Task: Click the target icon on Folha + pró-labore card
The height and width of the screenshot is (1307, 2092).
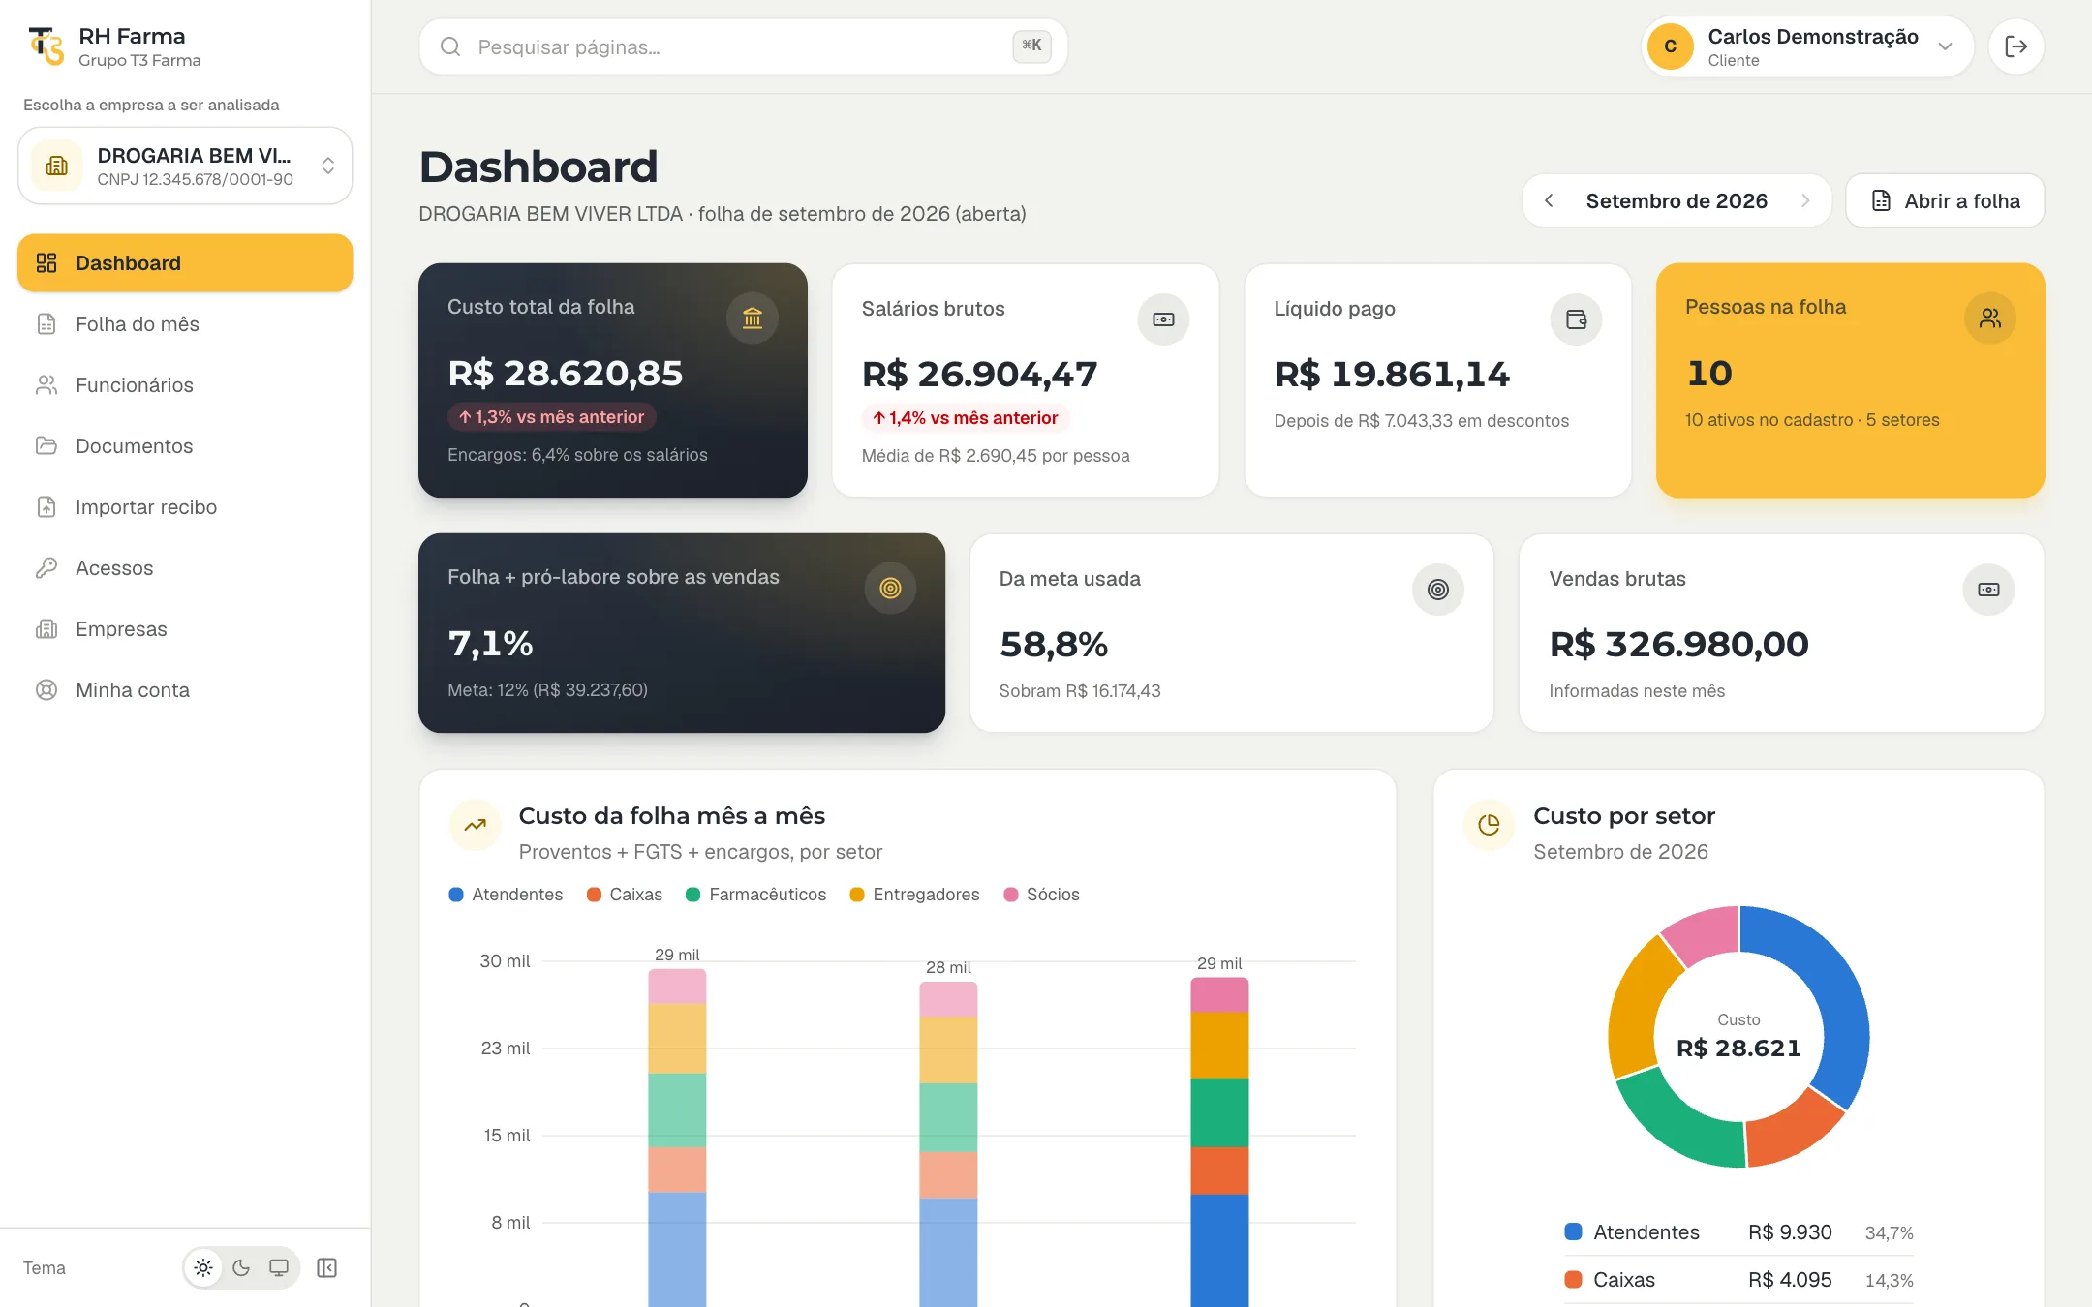Action: click(890, 588)
